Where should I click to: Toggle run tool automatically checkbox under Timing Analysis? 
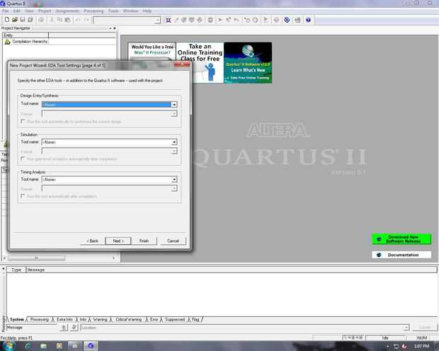pos(23,196)
